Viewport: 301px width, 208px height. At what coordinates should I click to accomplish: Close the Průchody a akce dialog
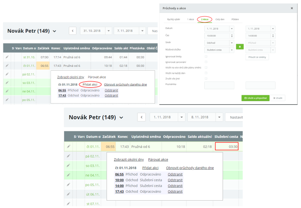291,8
